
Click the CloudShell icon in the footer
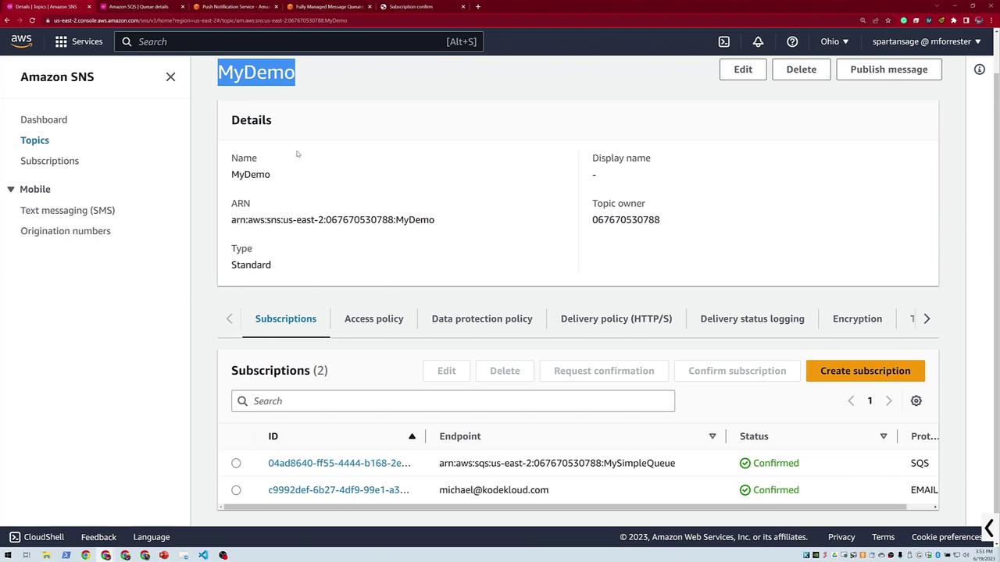click(x=15, y=537)
